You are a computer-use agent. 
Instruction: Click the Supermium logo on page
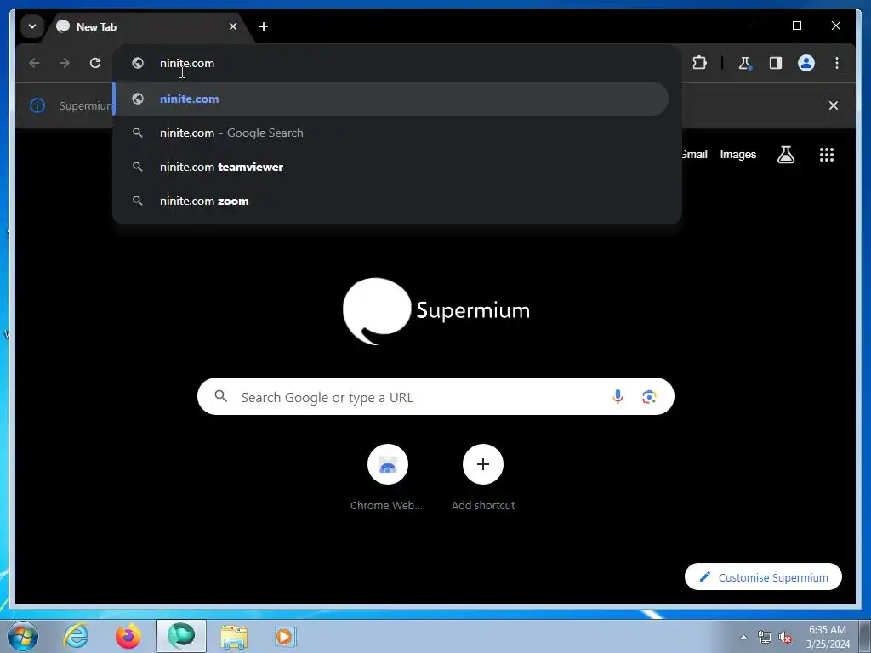click(x=436, y=311)
